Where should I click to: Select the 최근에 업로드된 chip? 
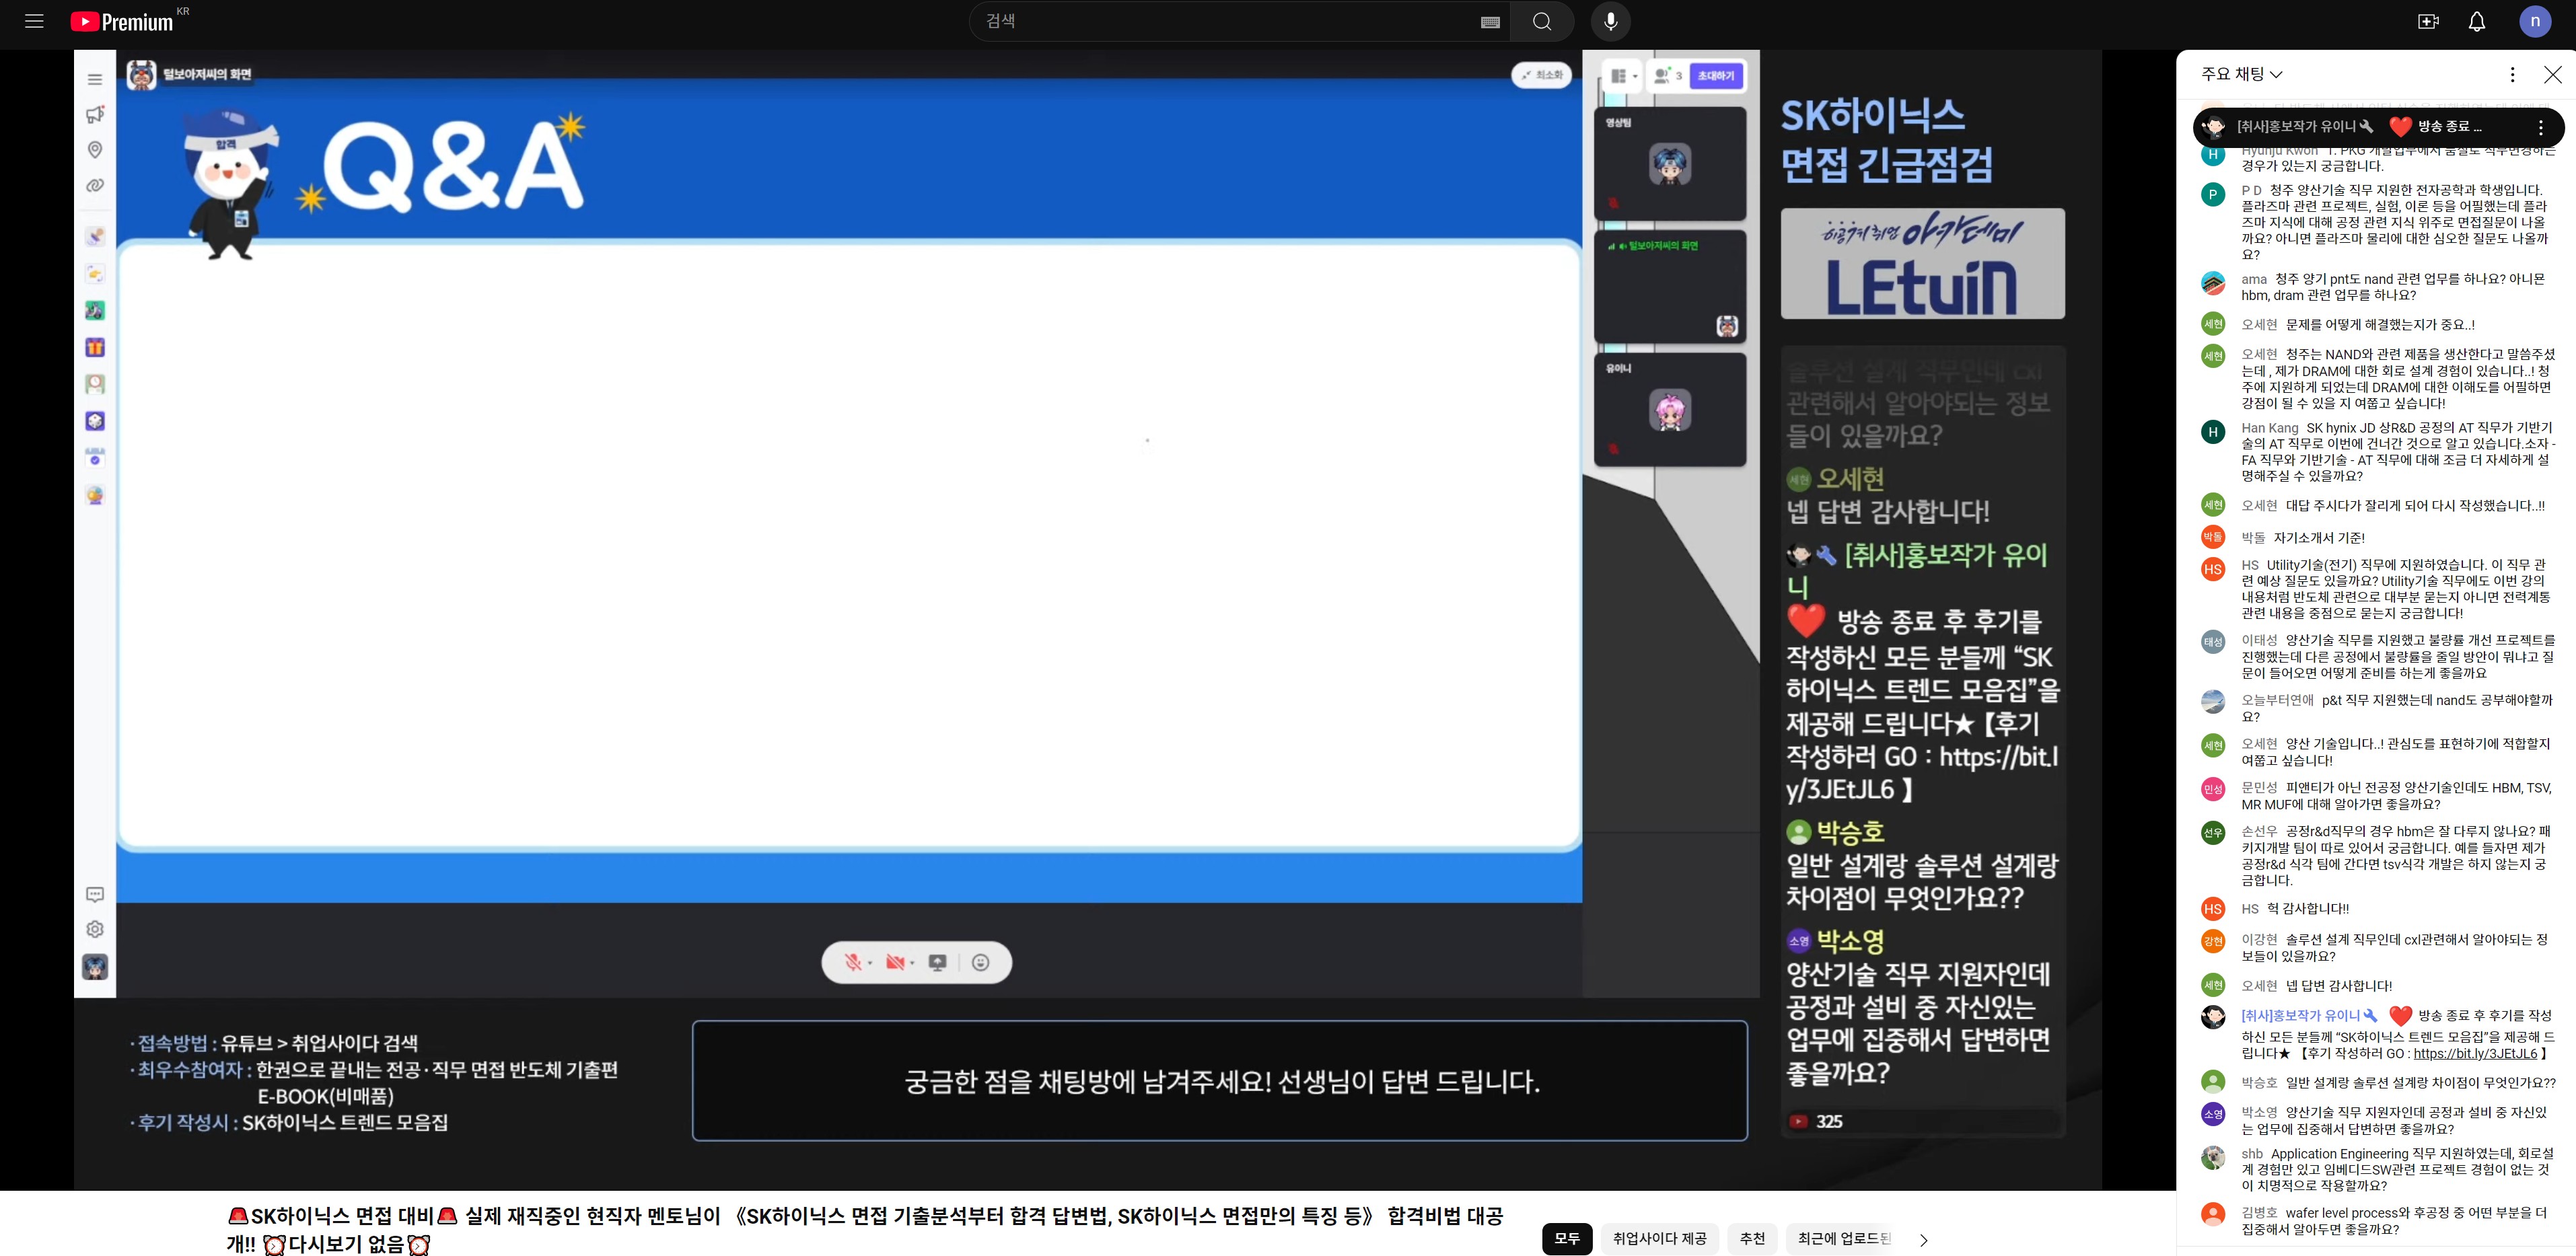click(1843, 1239)
